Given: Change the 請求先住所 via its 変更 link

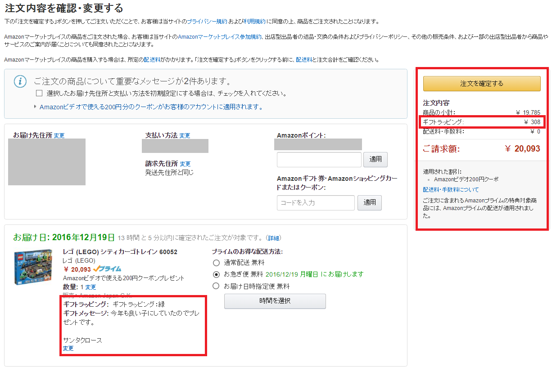Looking at the screenshot, I should click(x=185, y=164).
